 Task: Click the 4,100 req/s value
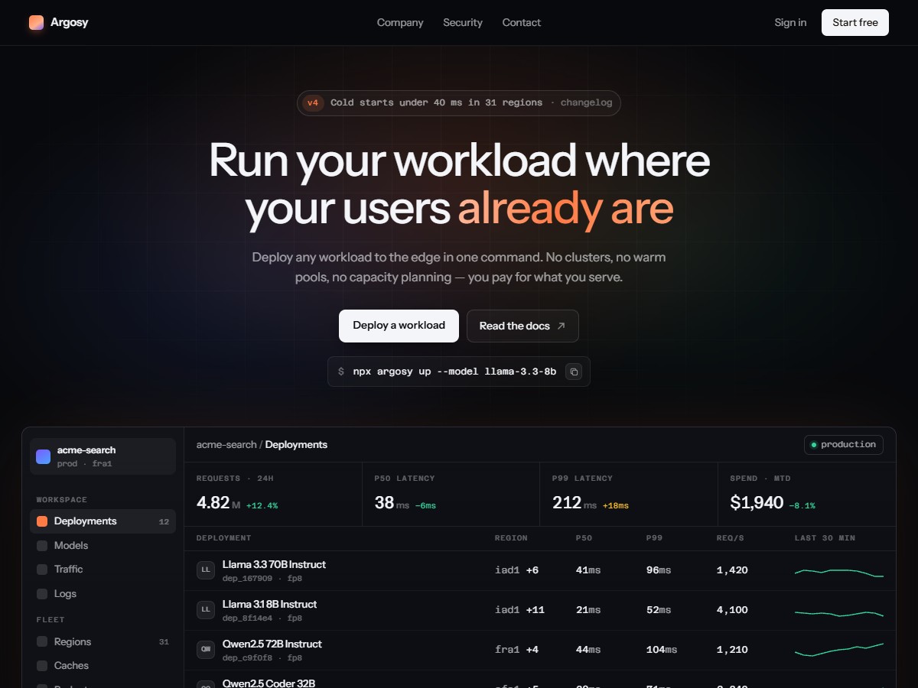(732, 610)
